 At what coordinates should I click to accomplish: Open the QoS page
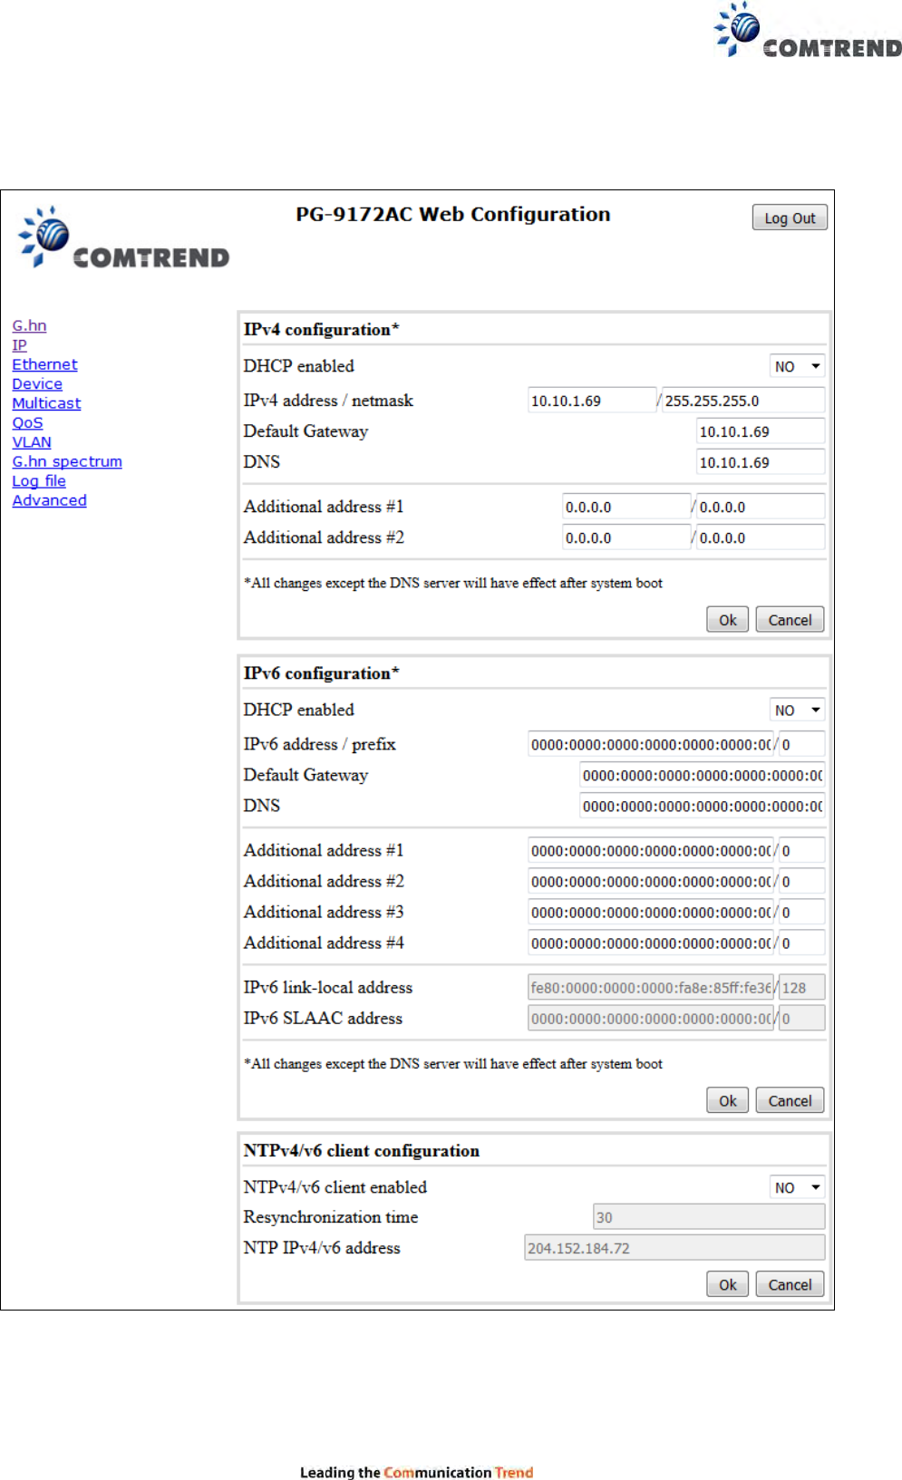tap(27, 422)
